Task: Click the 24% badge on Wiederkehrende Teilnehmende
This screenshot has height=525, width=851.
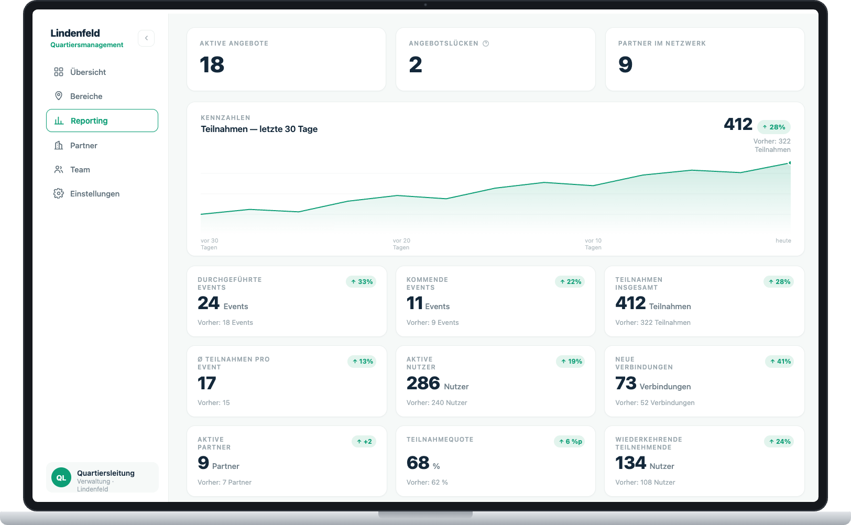Action: pyautogui.click(x=779, y=441)
